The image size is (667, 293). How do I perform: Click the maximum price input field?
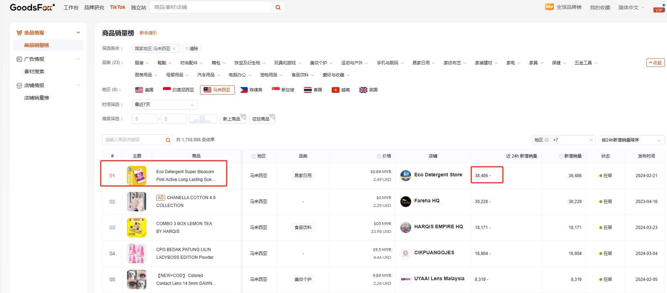coord(174,119)
